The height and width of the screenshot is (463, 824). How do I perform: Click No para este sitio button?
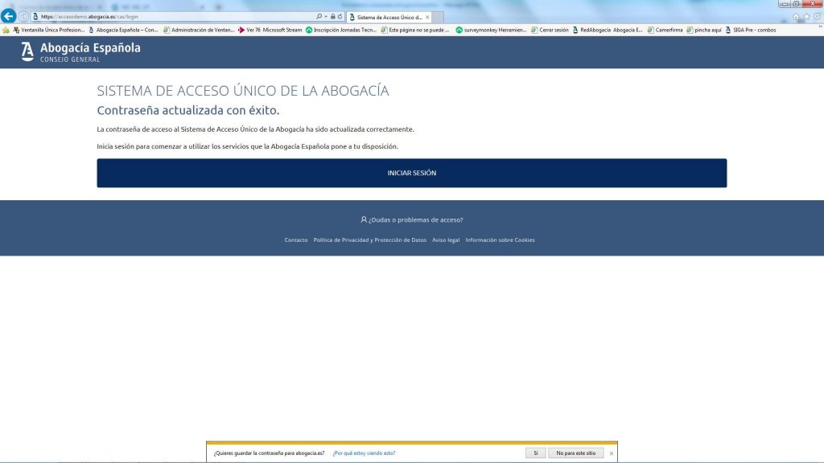(x=576, y=453)
